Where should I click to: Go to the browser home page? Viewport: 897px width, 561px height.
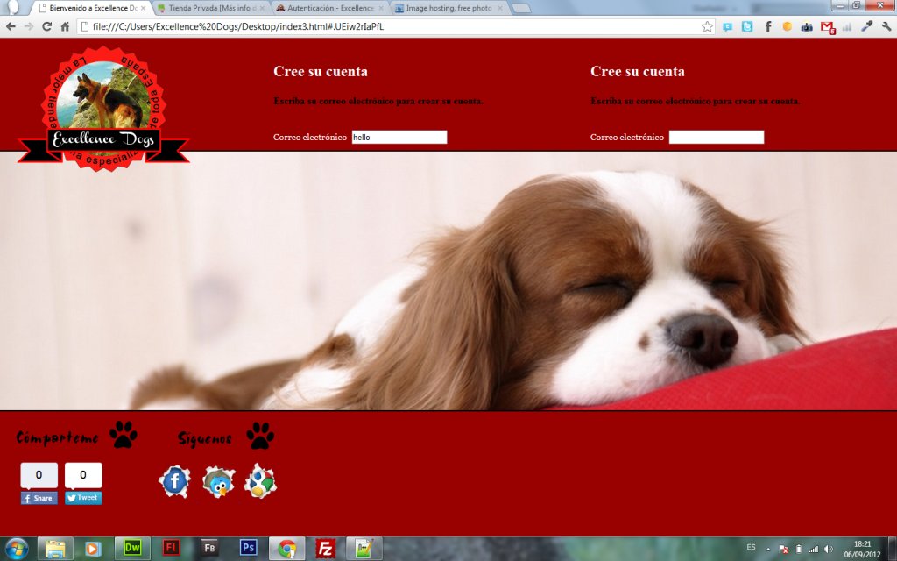tap(65, 26)
